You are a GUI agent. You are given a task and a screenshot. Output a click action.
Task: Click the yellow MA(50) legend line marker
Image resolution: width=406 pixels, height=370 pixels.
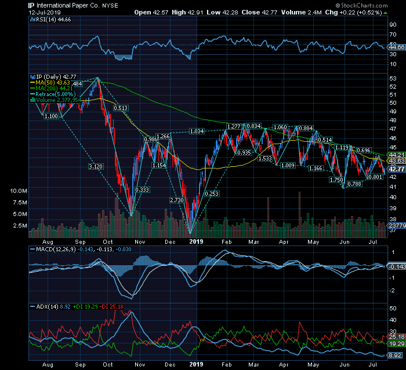pos(32,83)
